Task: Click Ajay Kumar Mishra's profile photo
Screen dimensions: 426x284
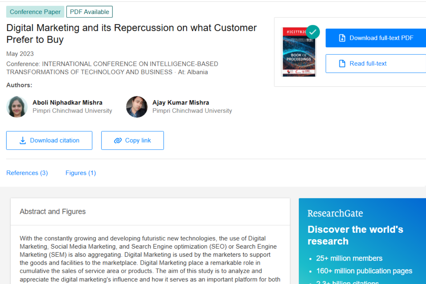Action: pos(137,107)
